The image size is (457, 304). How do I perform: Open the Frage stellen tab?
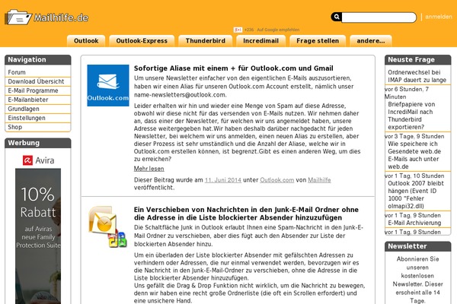tap(318, 41)
